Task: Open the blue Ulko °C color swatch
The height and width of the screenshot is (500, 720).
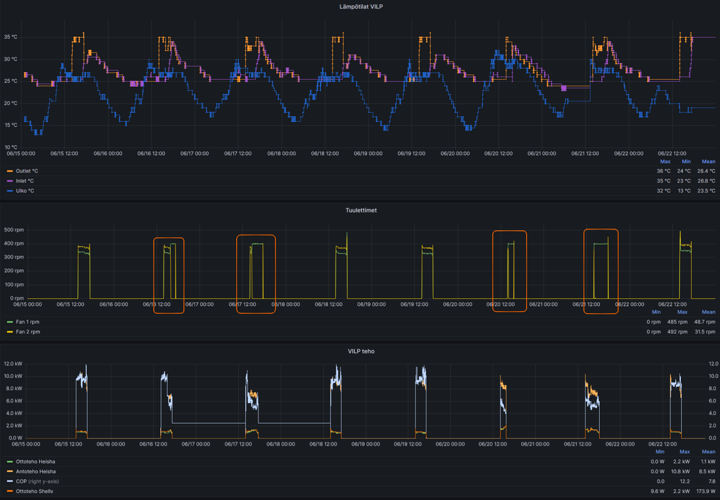Action: [10, 191]
